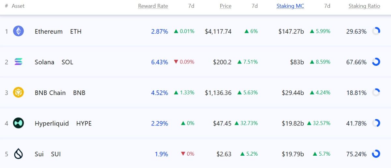This screenshot has height=168, width=391.
Task: Click Sui's 1.9% reward rate
Action: click(x=162, y=154)
